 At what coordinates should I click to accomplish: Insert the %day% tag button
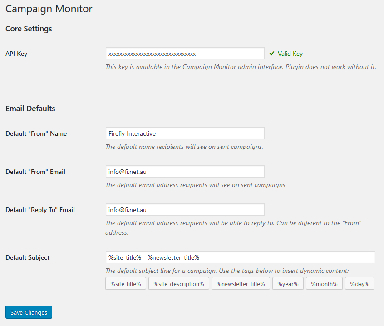[x=360, y=284]
